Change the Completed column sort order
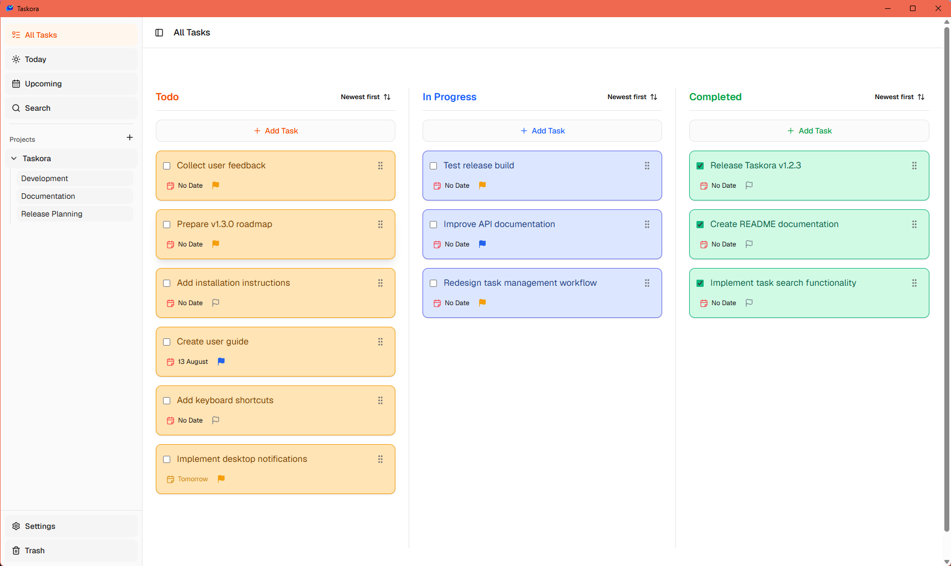The height and width of the screenshot is (566, 951). 899,97
